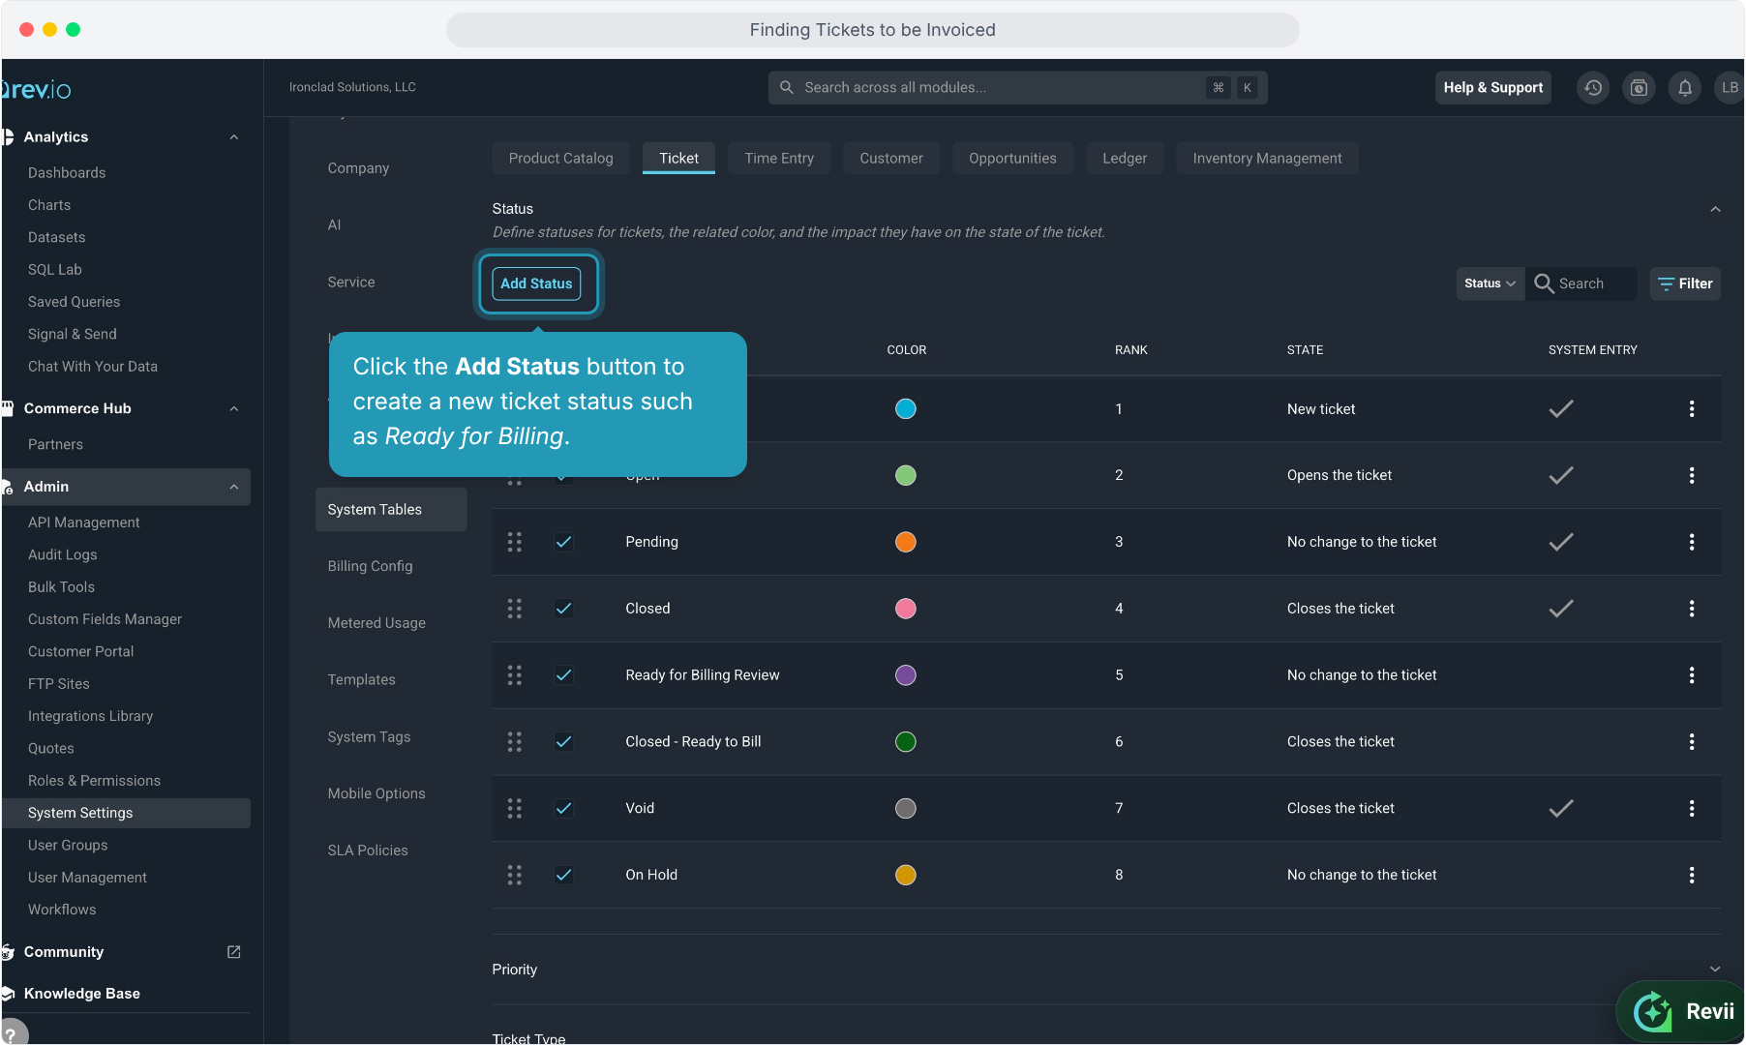Collapse the Status section chevron
The height and width of the screenshot is (1045, 1746).
click(1715, 209)
